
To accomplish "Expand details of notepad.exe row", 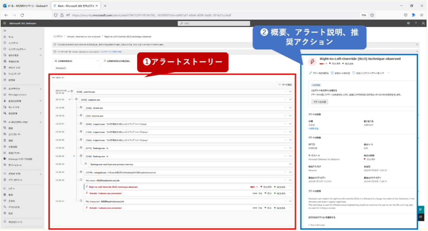I will pos(290,172).
